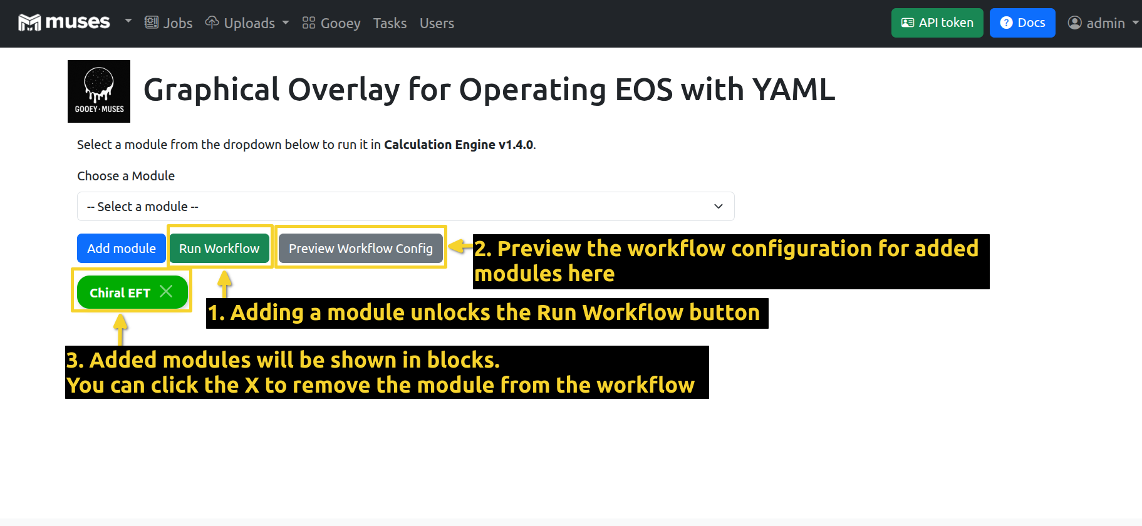1142x526 pixels.
Task: Click the Gooey grid icon
Action: [x=309, y=23]
